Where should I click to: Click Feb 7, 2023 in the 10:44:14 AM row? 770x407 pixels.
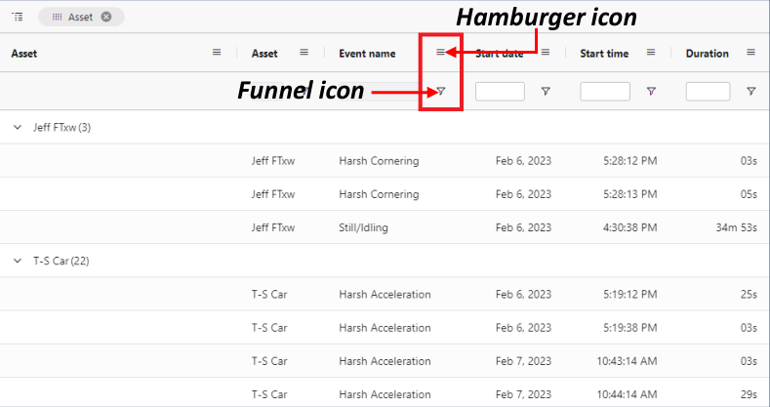(523, 394)
